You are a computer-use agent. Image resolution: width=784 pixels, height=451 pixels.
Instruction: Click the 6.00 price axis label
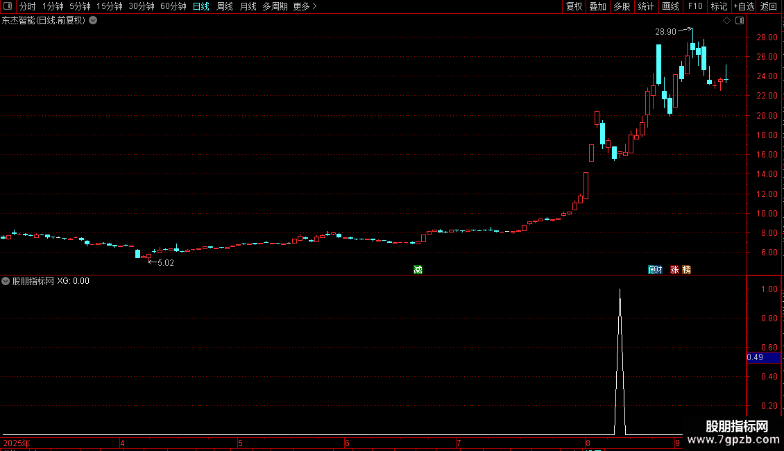[769, 253]
